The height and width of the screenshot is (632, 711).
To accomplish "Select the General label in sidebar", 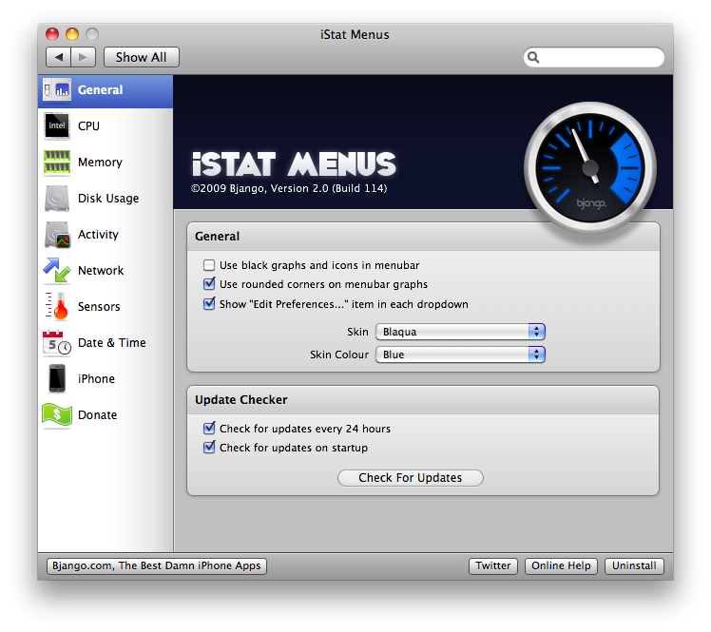I will pos(100,89).
